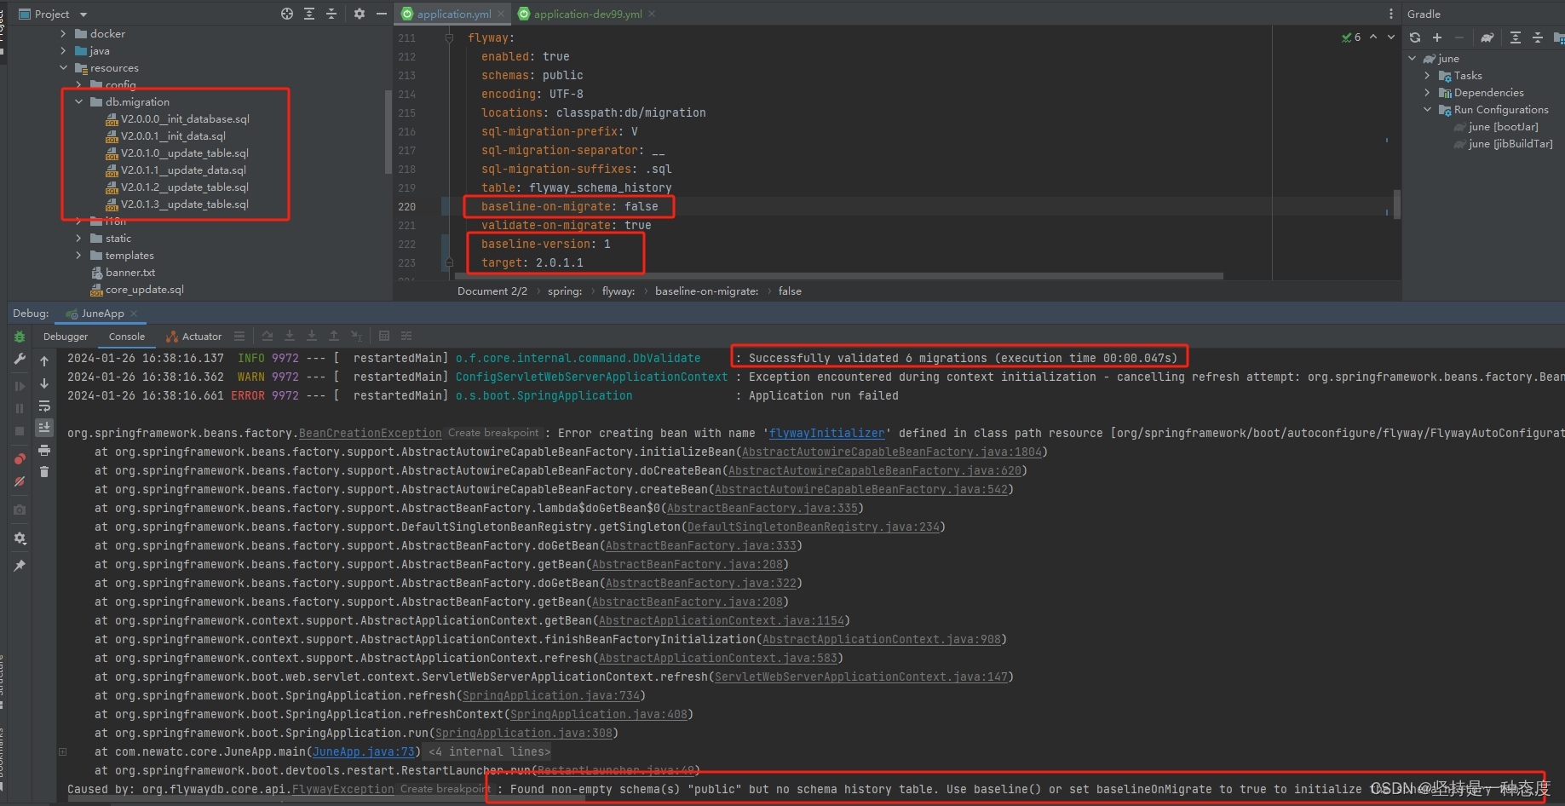
Task: Open debugger settings gear in sidebar
Action: click(20, 538)
